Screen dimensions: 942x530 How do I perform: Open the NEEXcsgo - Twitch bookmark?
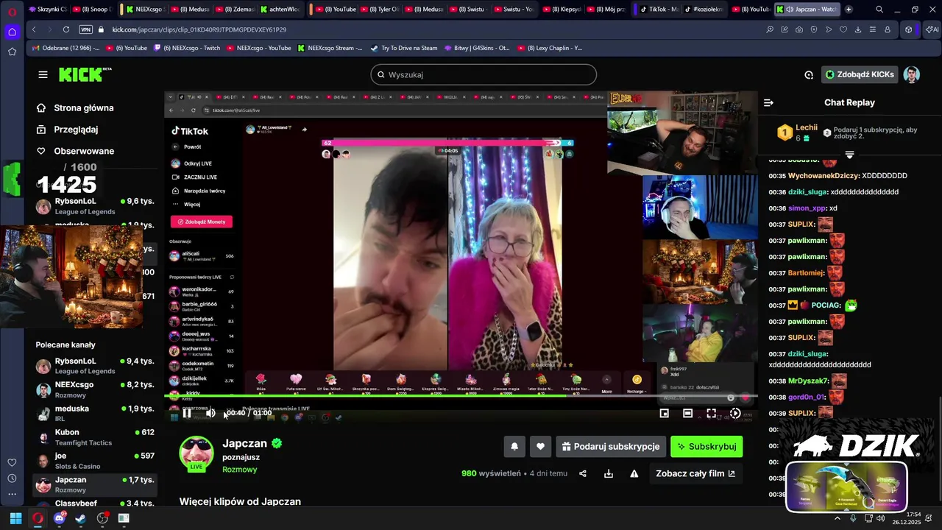point(186,48)
